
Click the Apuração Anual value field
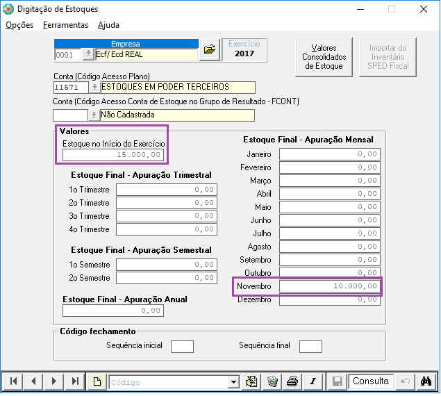113,311
